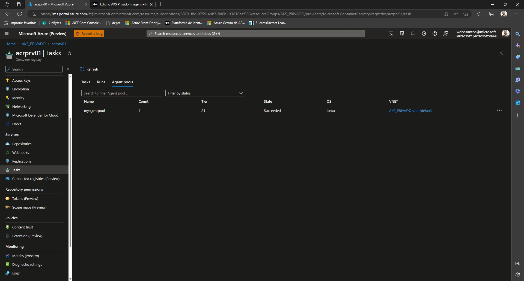The height and width of the screenshot is (281, 524).
Task: Open Networking in resource menu
Action: point(21,106)
